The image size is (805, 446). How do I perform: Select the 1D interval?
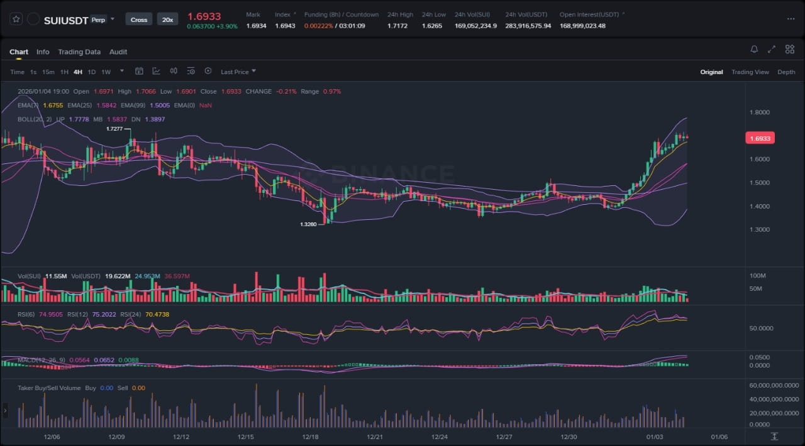click(x=92, y=72)
